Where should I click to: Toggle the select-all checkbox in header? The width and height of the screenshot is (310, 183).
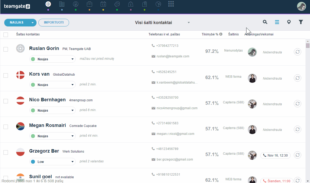pyautogui.click(x=6, y=35)
